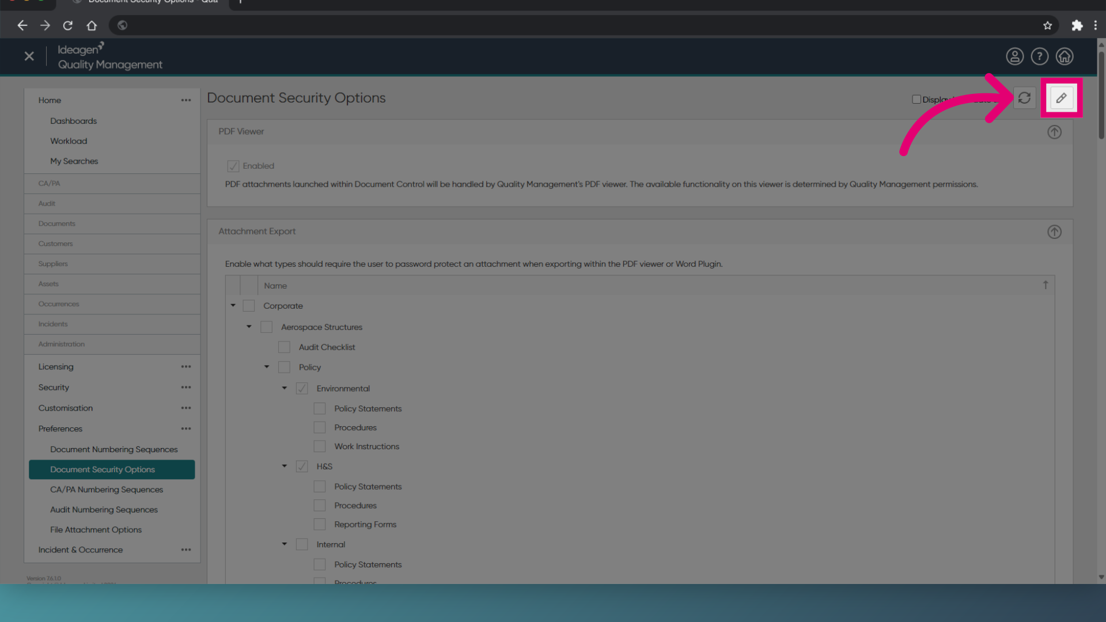Toggle the Display checkbox near refresh

point(916,99)
